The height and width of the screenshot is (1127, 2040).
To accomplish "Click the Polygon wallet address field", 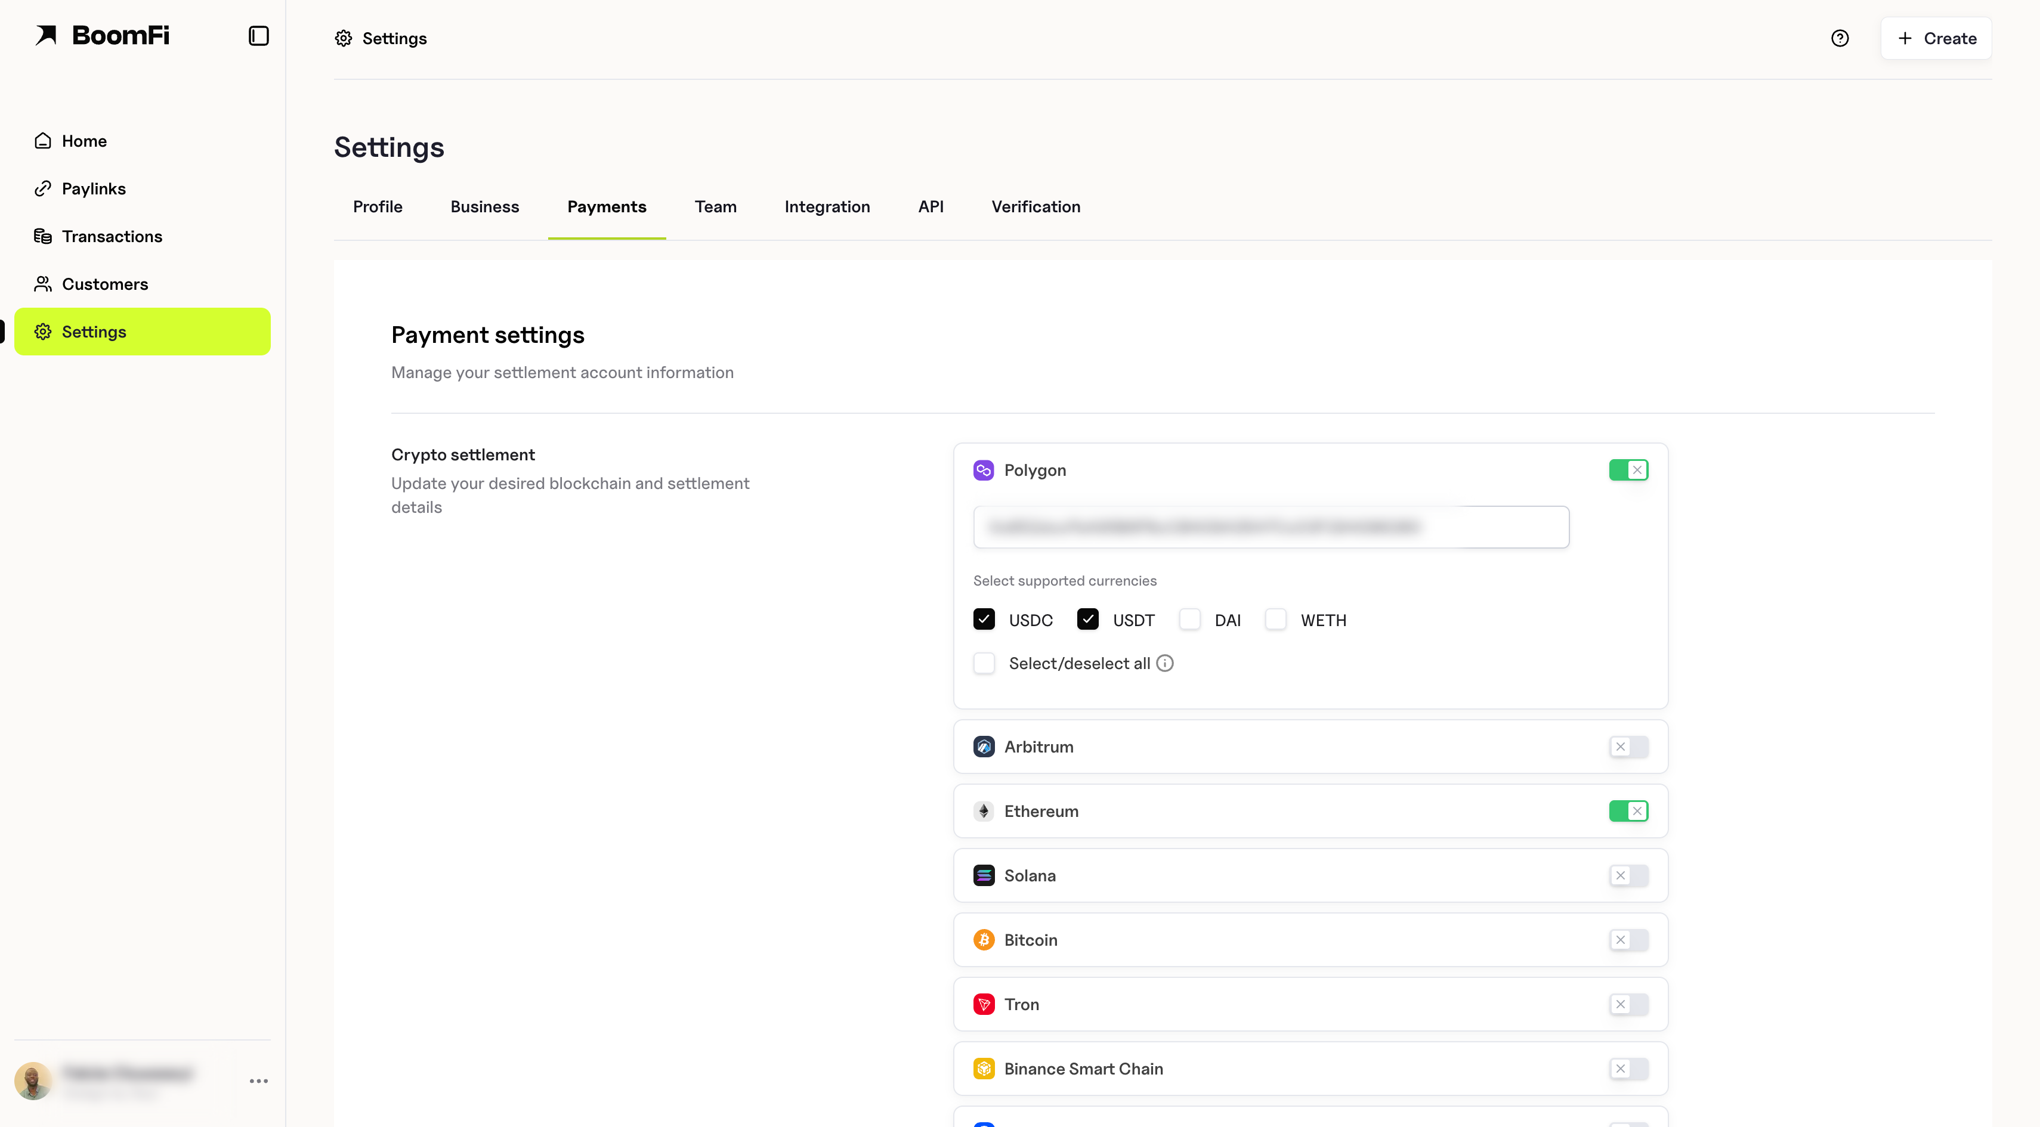I will click(1271, 527).
